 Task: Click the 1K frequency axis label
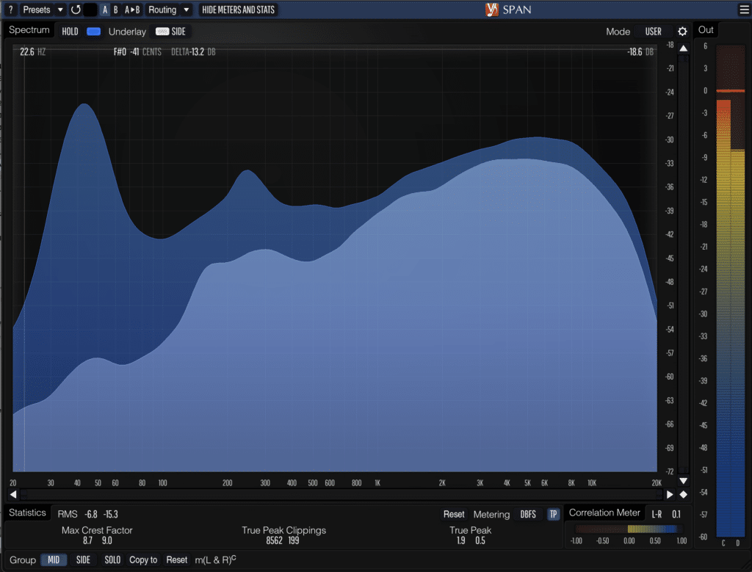click(377, 483)
